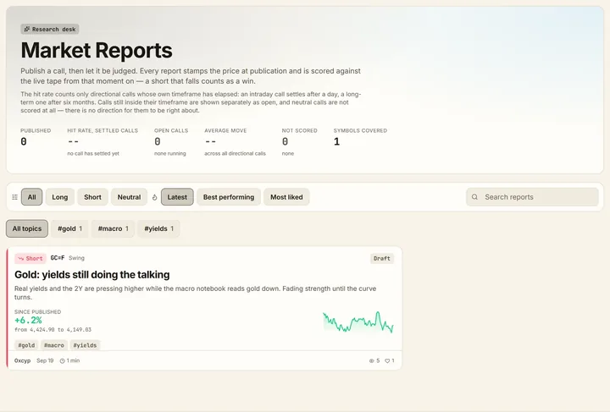The width and height of the screenshot is (610, 412).
Task: Click the #macro tag on report card
Action: click(x=53, y=345)
